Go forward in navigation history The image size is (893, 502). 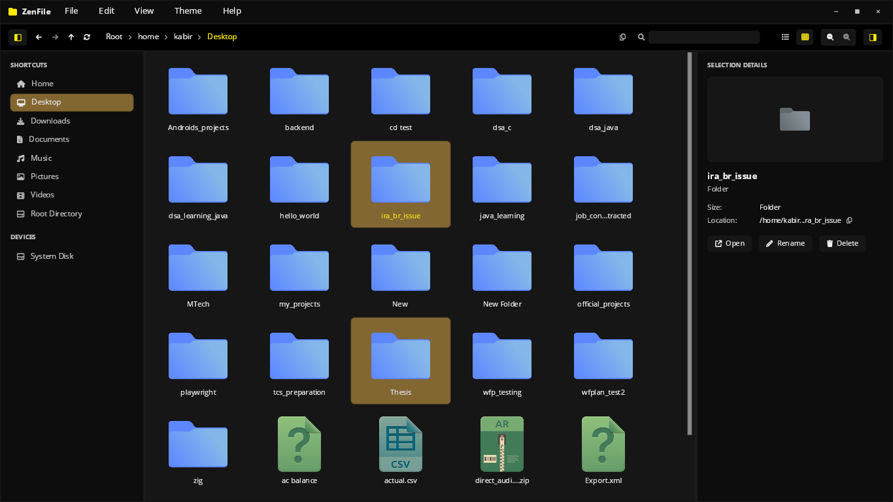point(55,37)
